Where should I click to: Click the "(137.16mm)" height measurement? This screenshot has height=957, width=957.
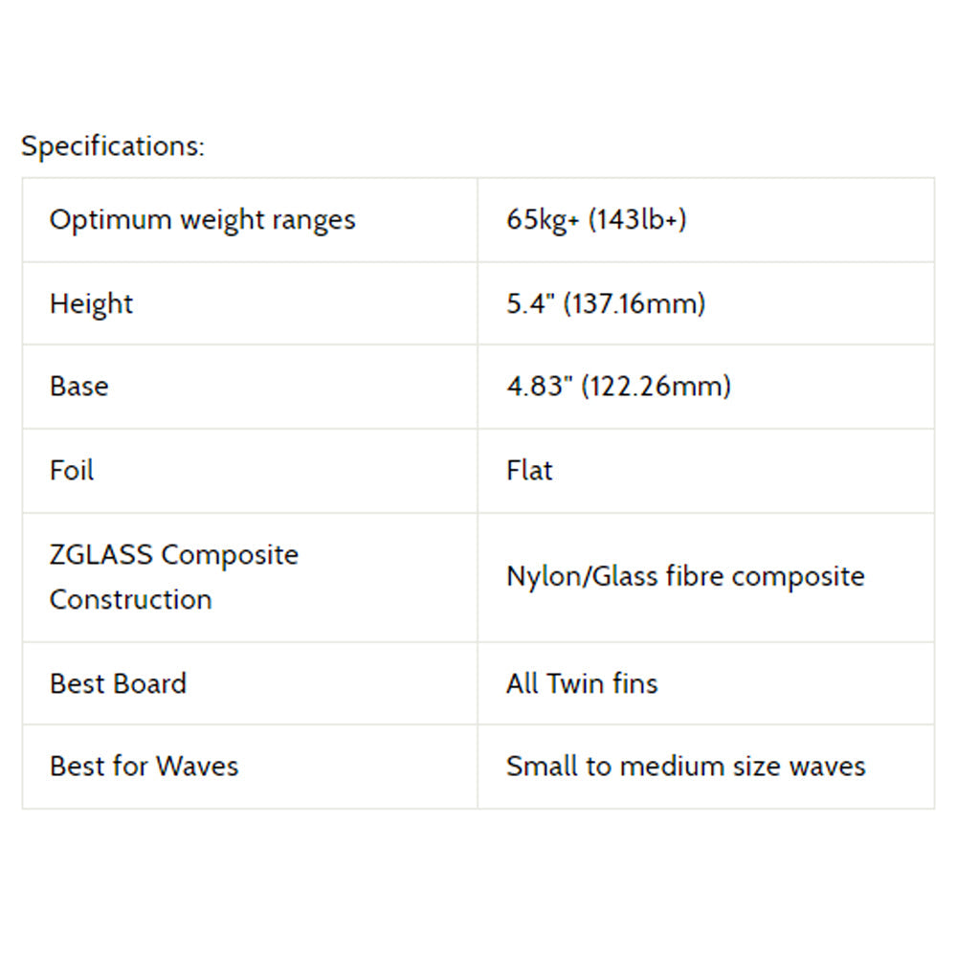pyautogui.click(x=634, y=304)
